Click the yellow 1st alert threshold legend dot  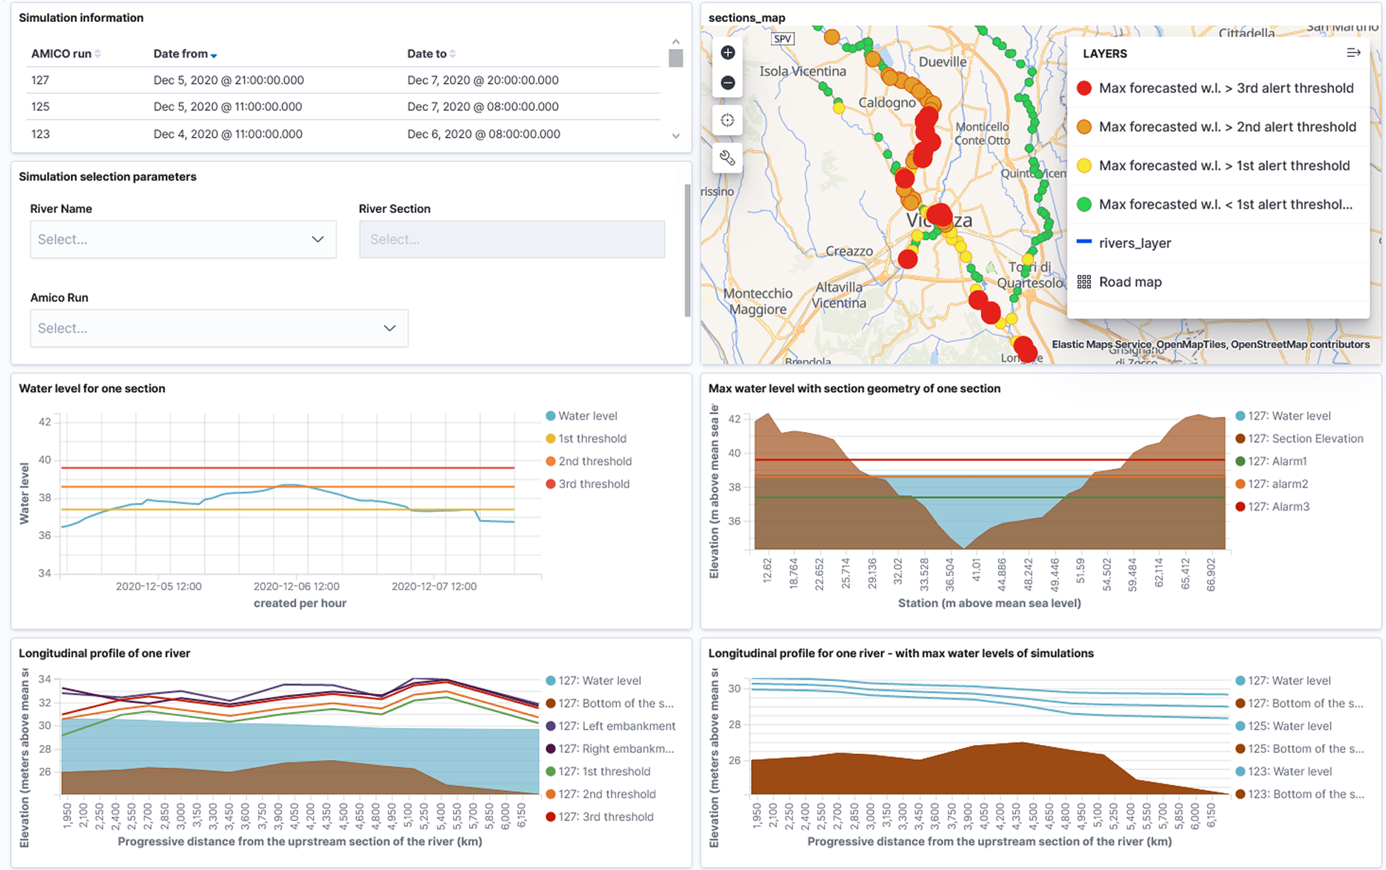point(1084,165)
